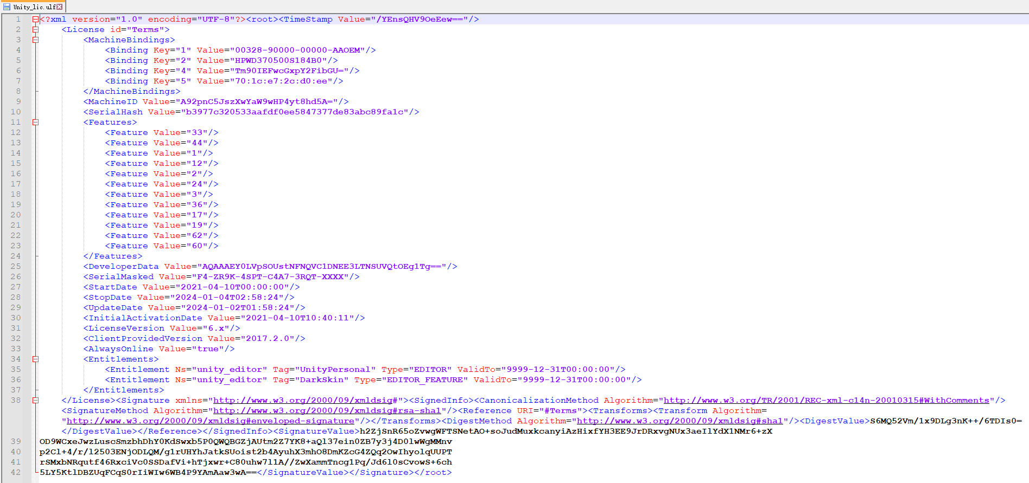Click the closing </root> tag
Image resolution: width=1029 pixels, height=483 pixels.
(x=433, y=472)
